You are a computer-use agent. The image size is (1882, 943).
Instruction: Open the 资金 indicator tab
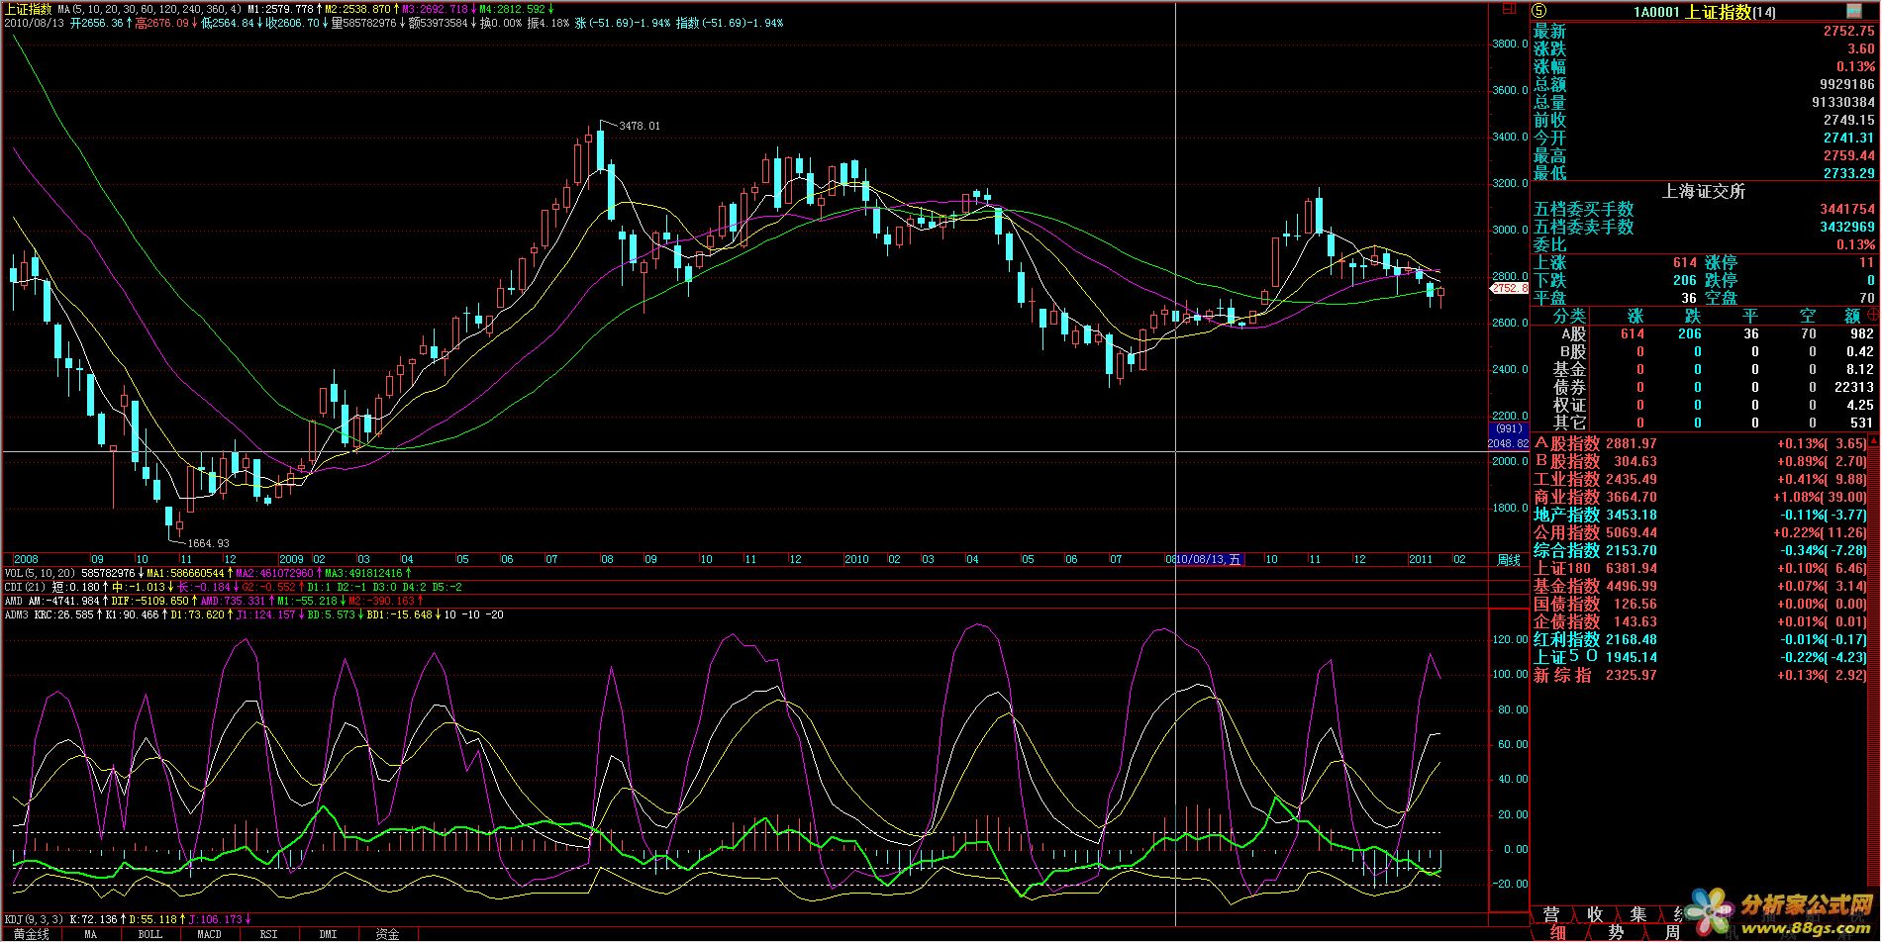[387, 934]
